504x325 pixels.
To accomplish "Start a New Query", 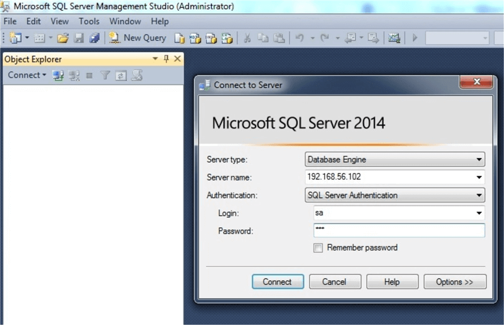I will tap(137, 38).
